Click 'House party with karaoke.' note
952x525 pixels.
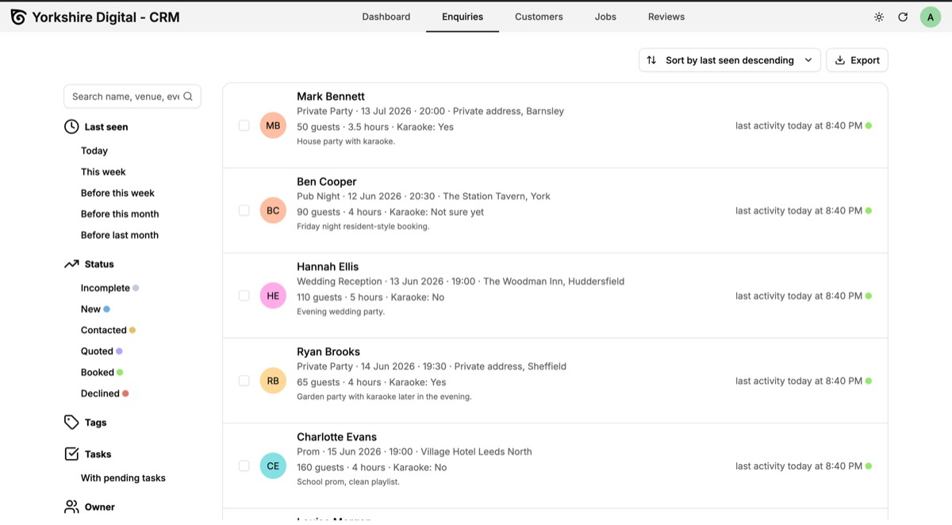tap(346, 141)
